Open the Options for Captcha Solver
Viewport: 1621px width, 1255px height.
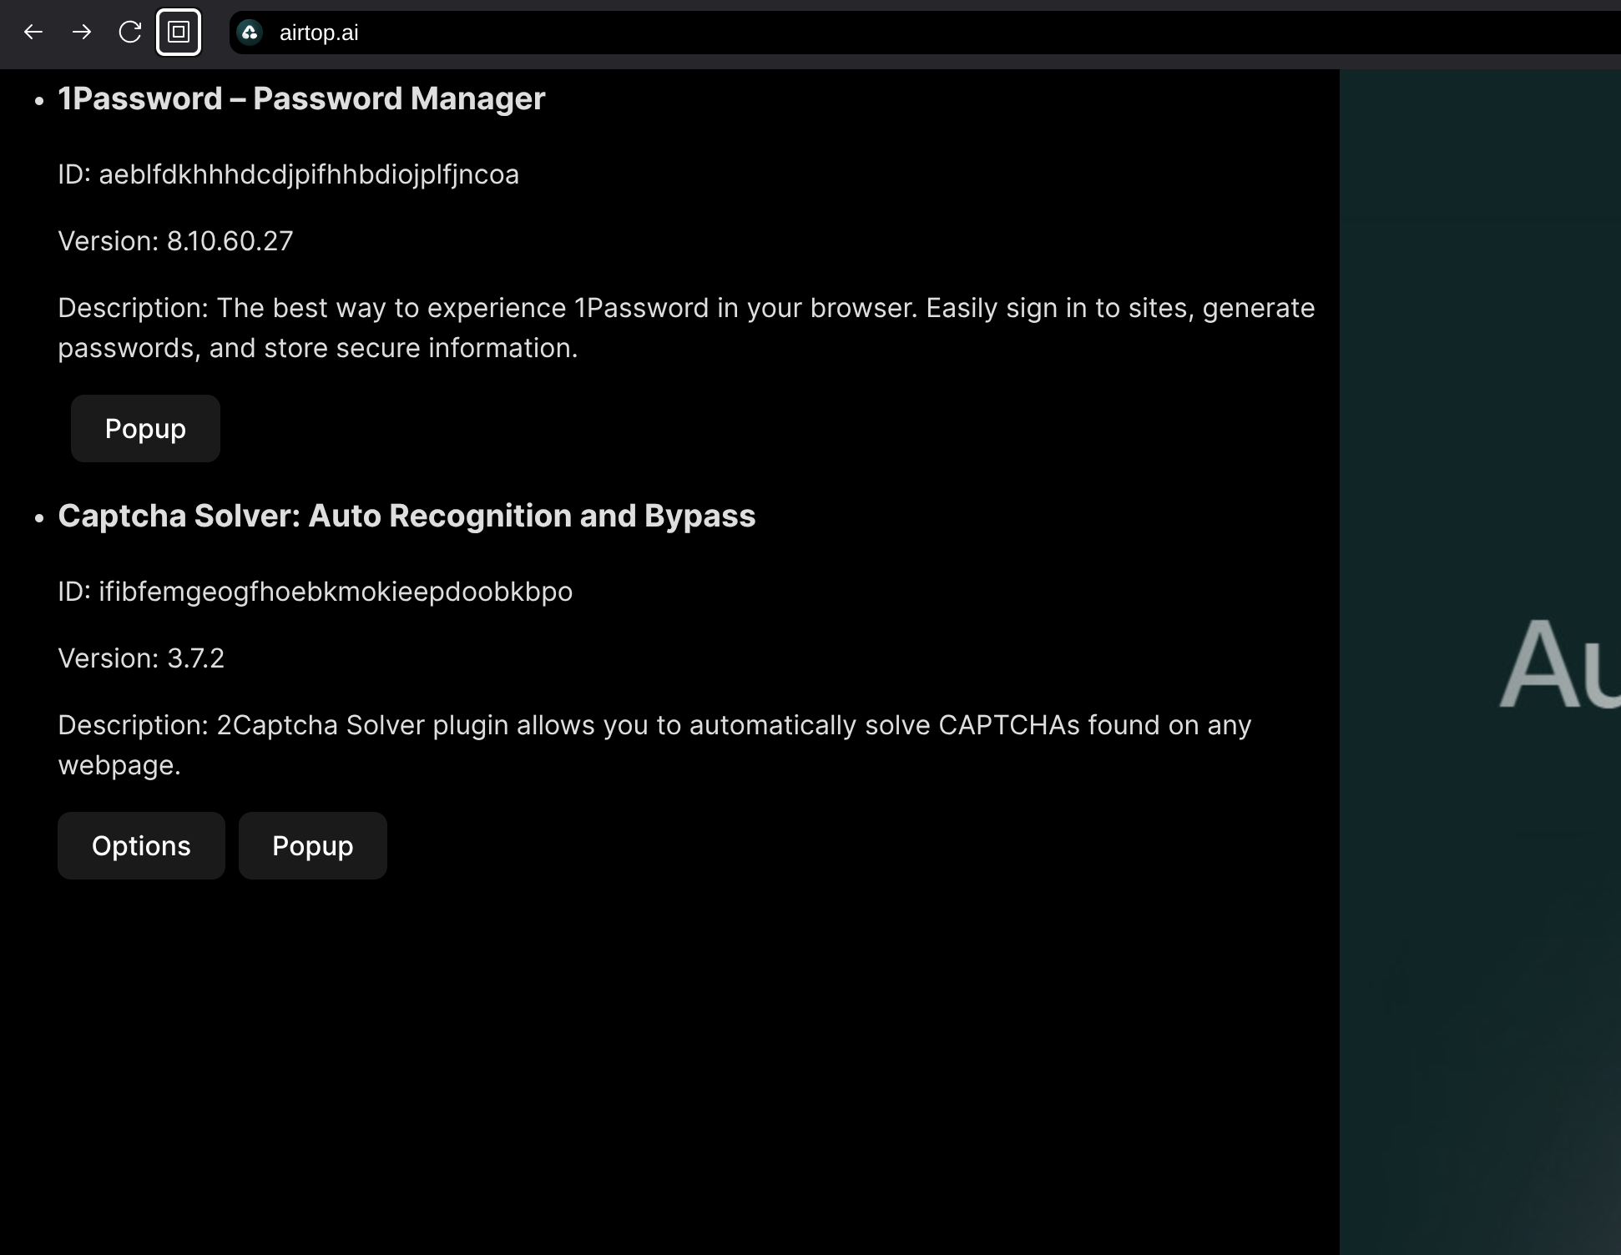140,845
